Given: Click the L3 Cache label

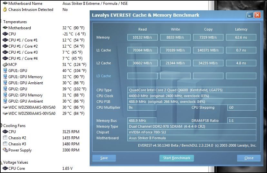Looking at the screenshot, I should click(x=104, y=76).
